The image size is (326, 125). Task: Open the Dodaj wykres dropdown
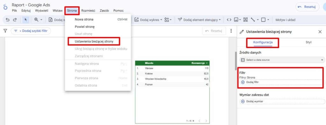pyautogui.click(x=148, y=20)
